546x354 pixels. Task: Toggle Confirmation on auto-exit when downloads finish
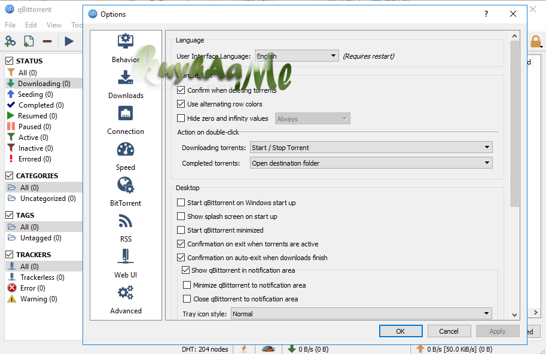point(181,258)
